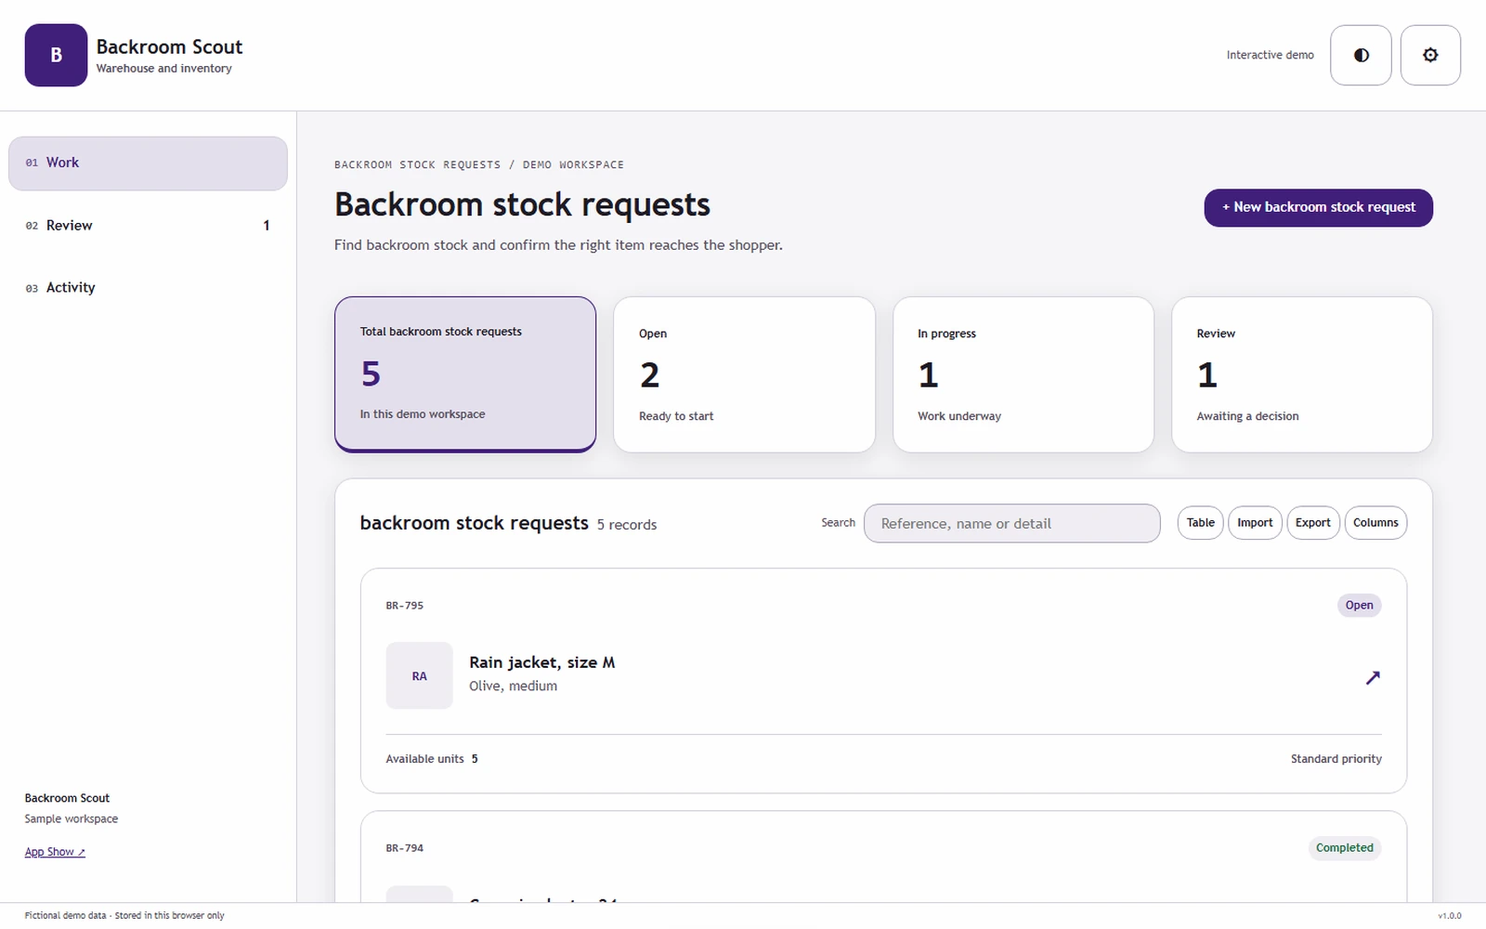Follow the App Show link
This screenshot has height=929, width=1486.
click(x=55, y=852)
